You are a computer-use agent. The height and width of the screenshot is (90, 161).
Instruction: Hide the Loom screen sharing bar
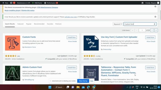pos(92,81)
